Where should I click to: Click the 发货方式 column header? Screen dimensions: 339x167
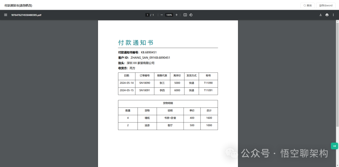tap(191, 76)
